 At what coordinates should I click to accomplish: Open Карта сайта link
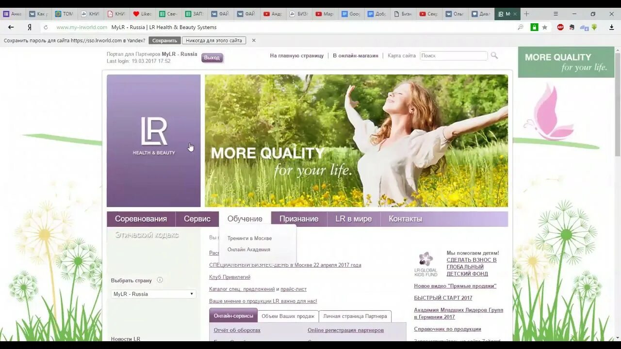coord(402,56)
